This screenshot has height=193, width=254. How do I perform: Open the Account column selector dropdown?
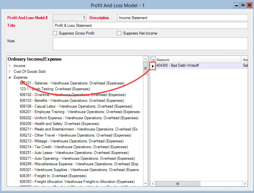(153, 59)
